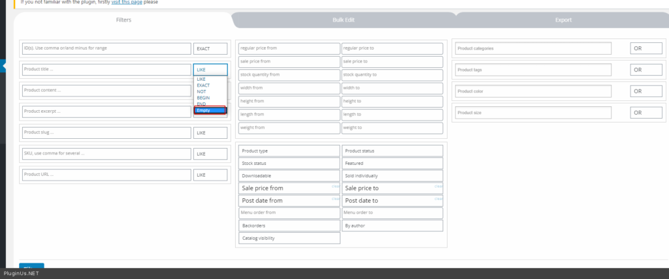Open the visit this page link
This screenshot has height=279, width=669.
point(127,2)
